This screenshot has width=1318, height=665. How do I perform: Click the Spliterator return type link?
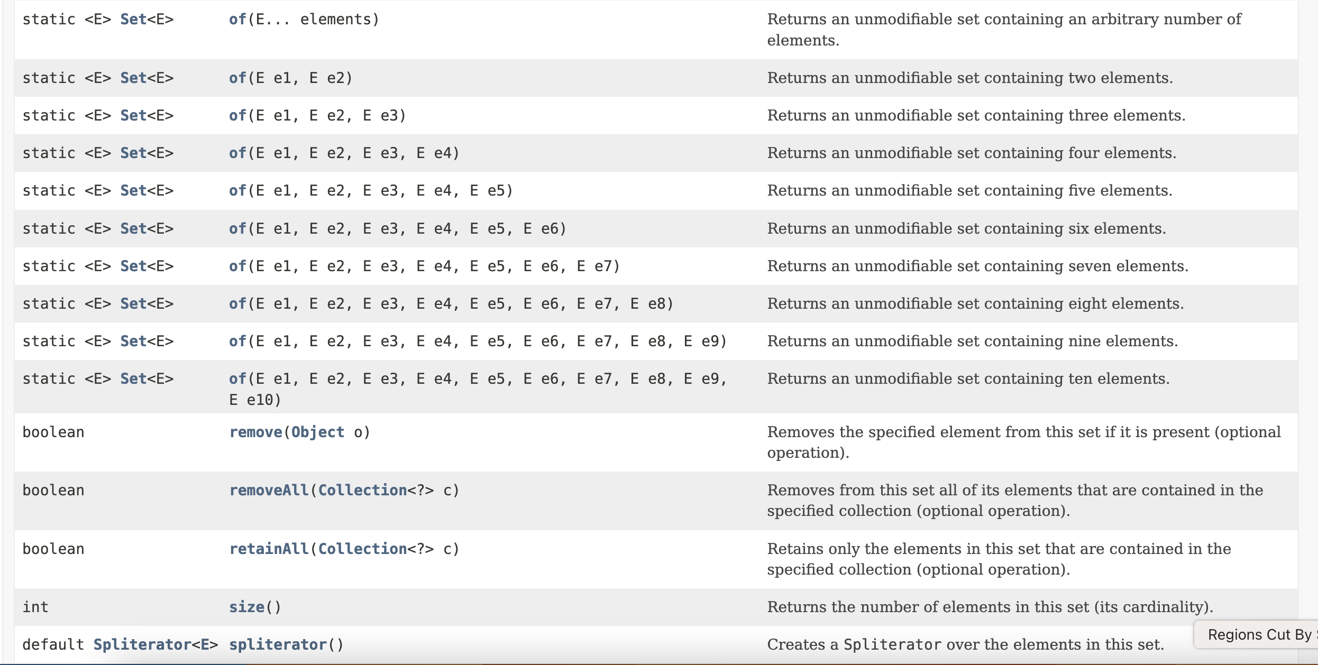click(142, 645)
